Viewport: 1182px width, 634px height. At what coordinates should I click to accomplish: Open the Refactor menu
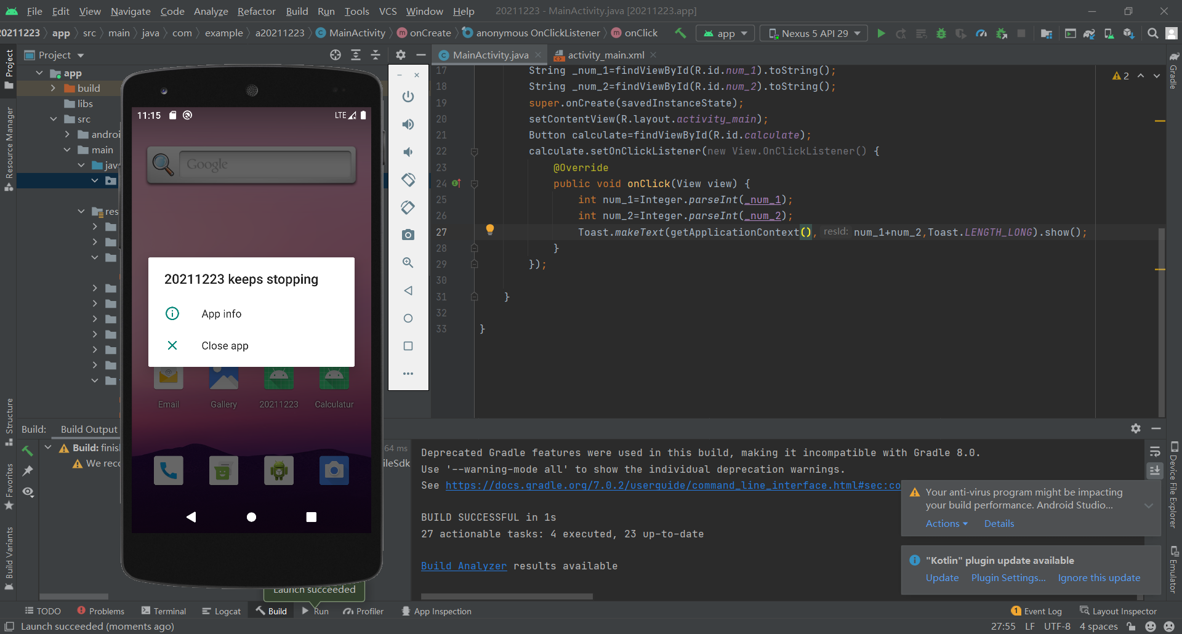pyautogui.click(x=256, y=11)
